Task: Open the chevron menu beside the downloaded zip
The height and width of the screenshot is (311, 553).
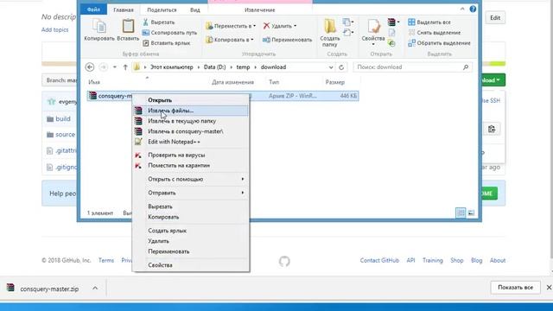Action: click(x=95, y=289)
